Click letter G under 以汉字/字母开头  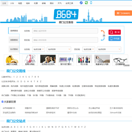point(25,81)
